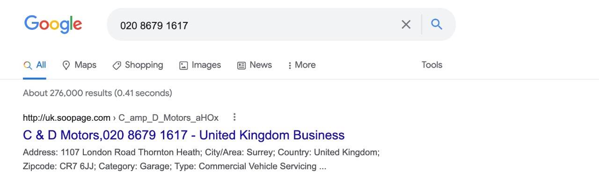Viewport: 599px width, 186px height.
Task: Open the Tools search filter options
Action: 432,65
